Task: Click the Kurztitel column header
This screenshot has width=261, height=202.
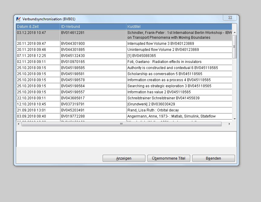Action: tap(179, 27)
